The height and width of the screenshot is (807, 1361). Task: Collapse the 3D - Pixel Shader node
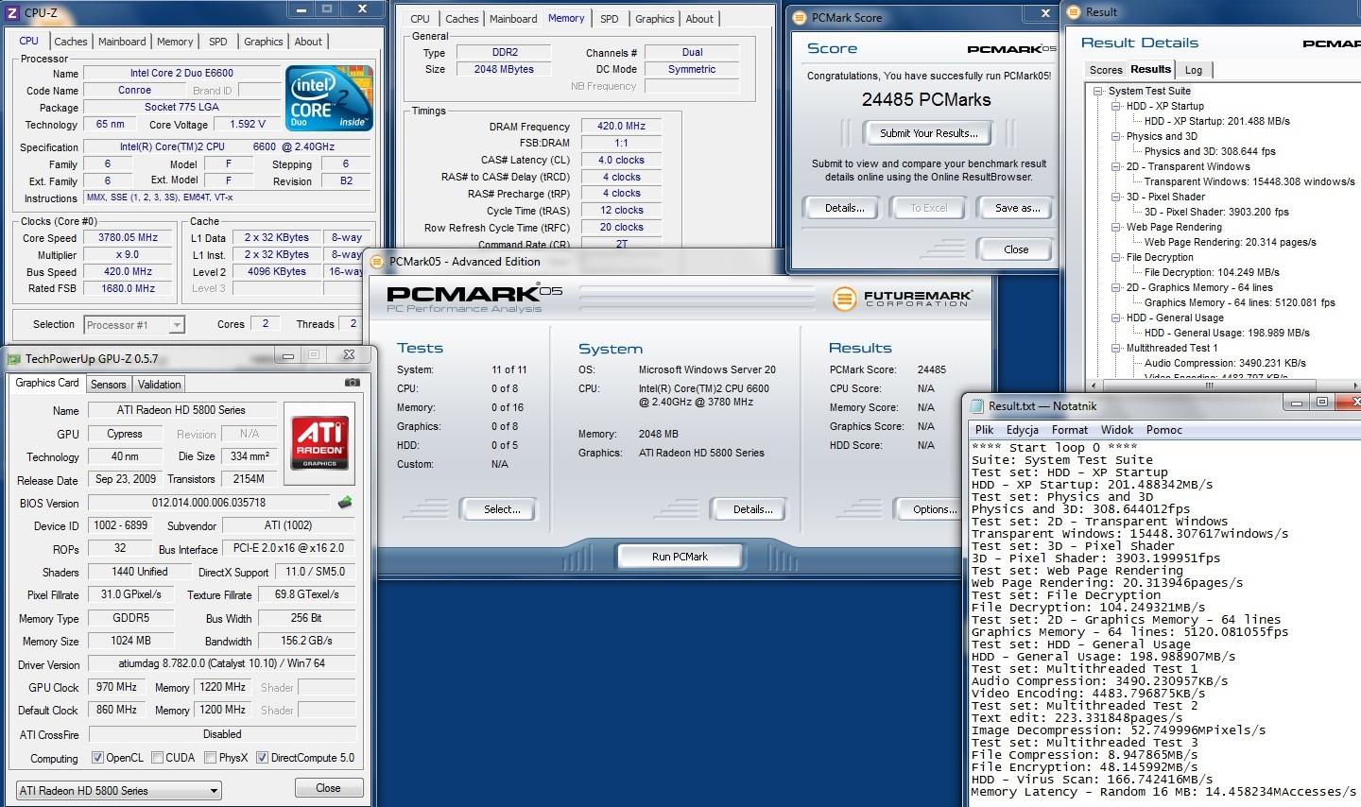click(1116, 197)
